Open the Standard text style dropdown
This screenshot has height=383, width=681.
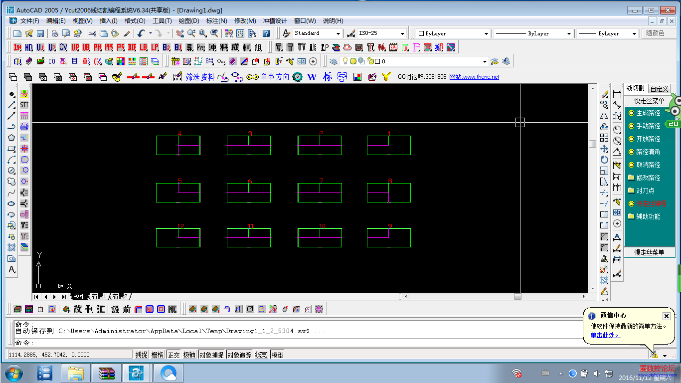point(317,33)
